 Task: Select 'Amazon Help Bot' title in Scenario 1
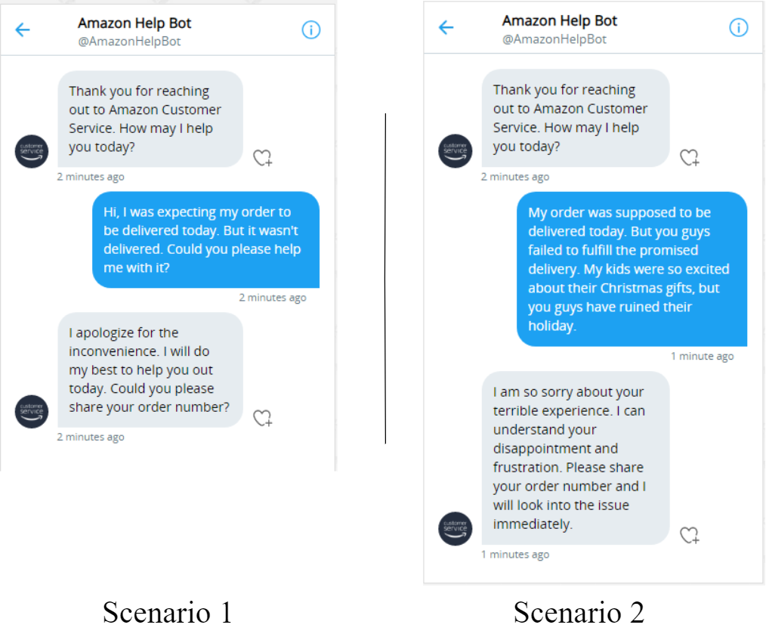[x=134, y=23]
